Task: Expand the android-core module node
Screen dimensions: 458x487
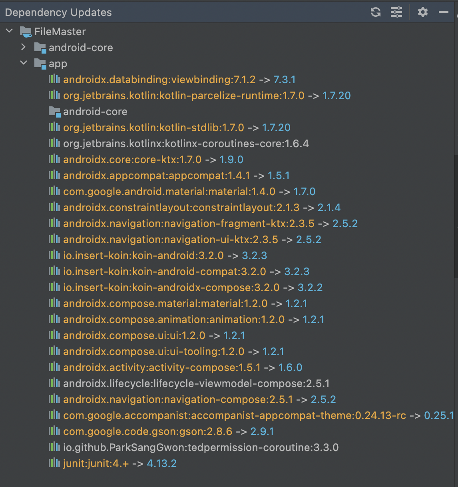Action: point(24,47)
